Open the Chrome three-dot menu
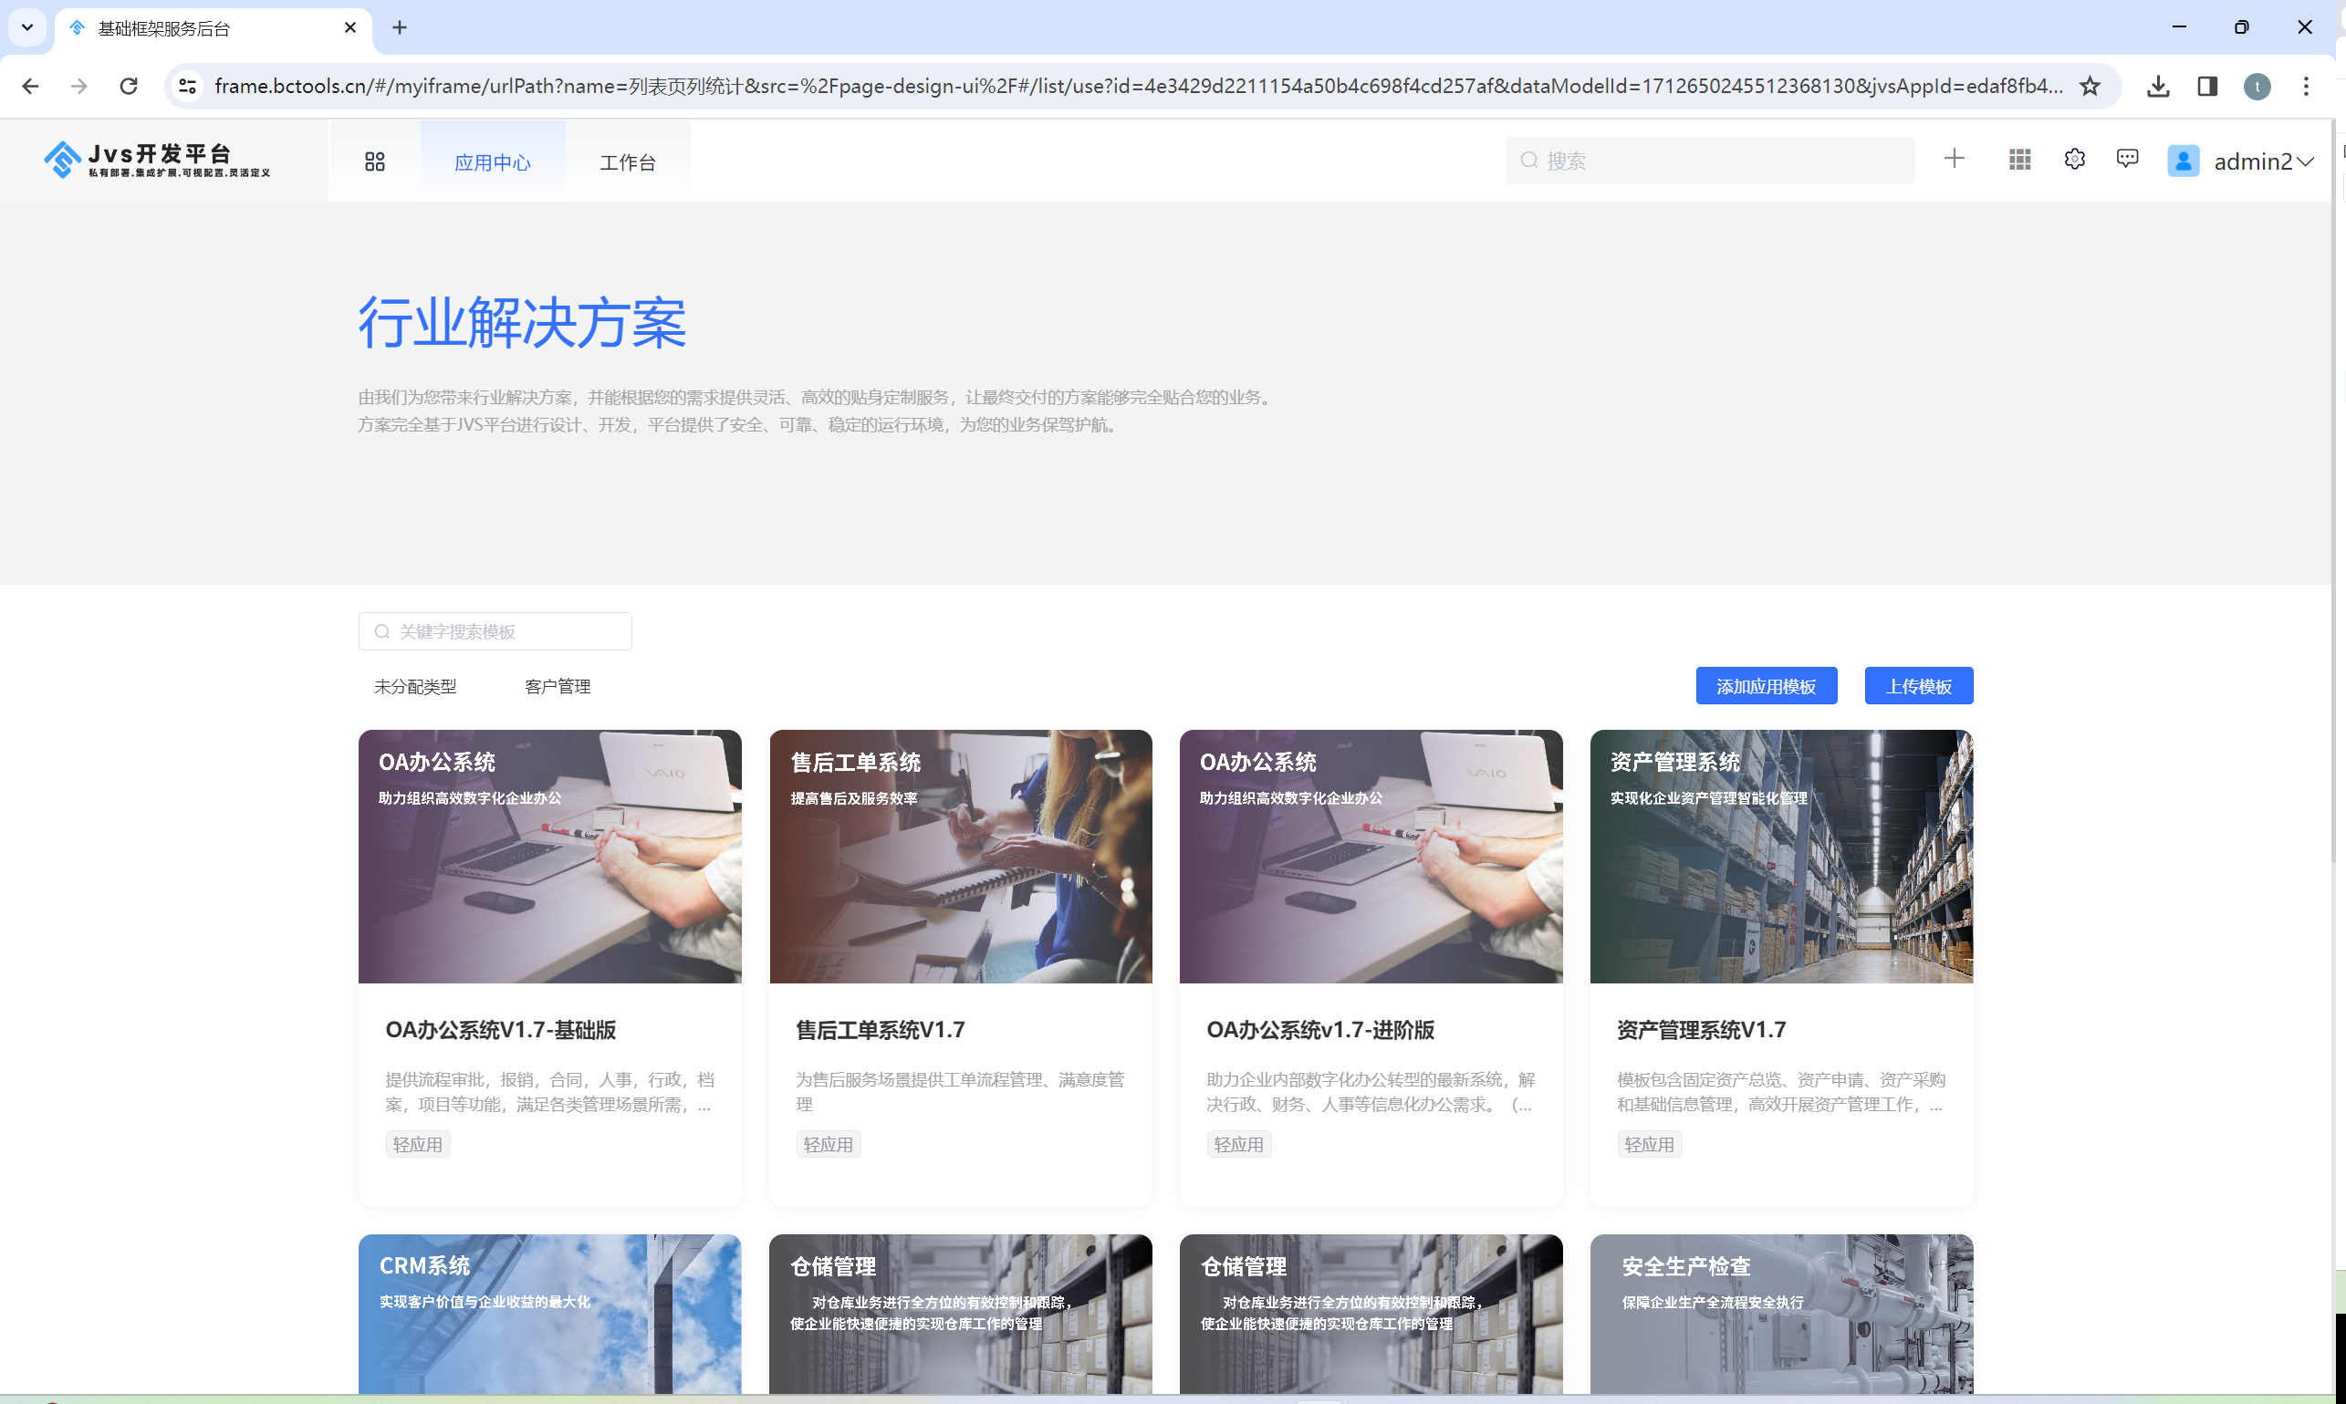 click(2306, 86)
